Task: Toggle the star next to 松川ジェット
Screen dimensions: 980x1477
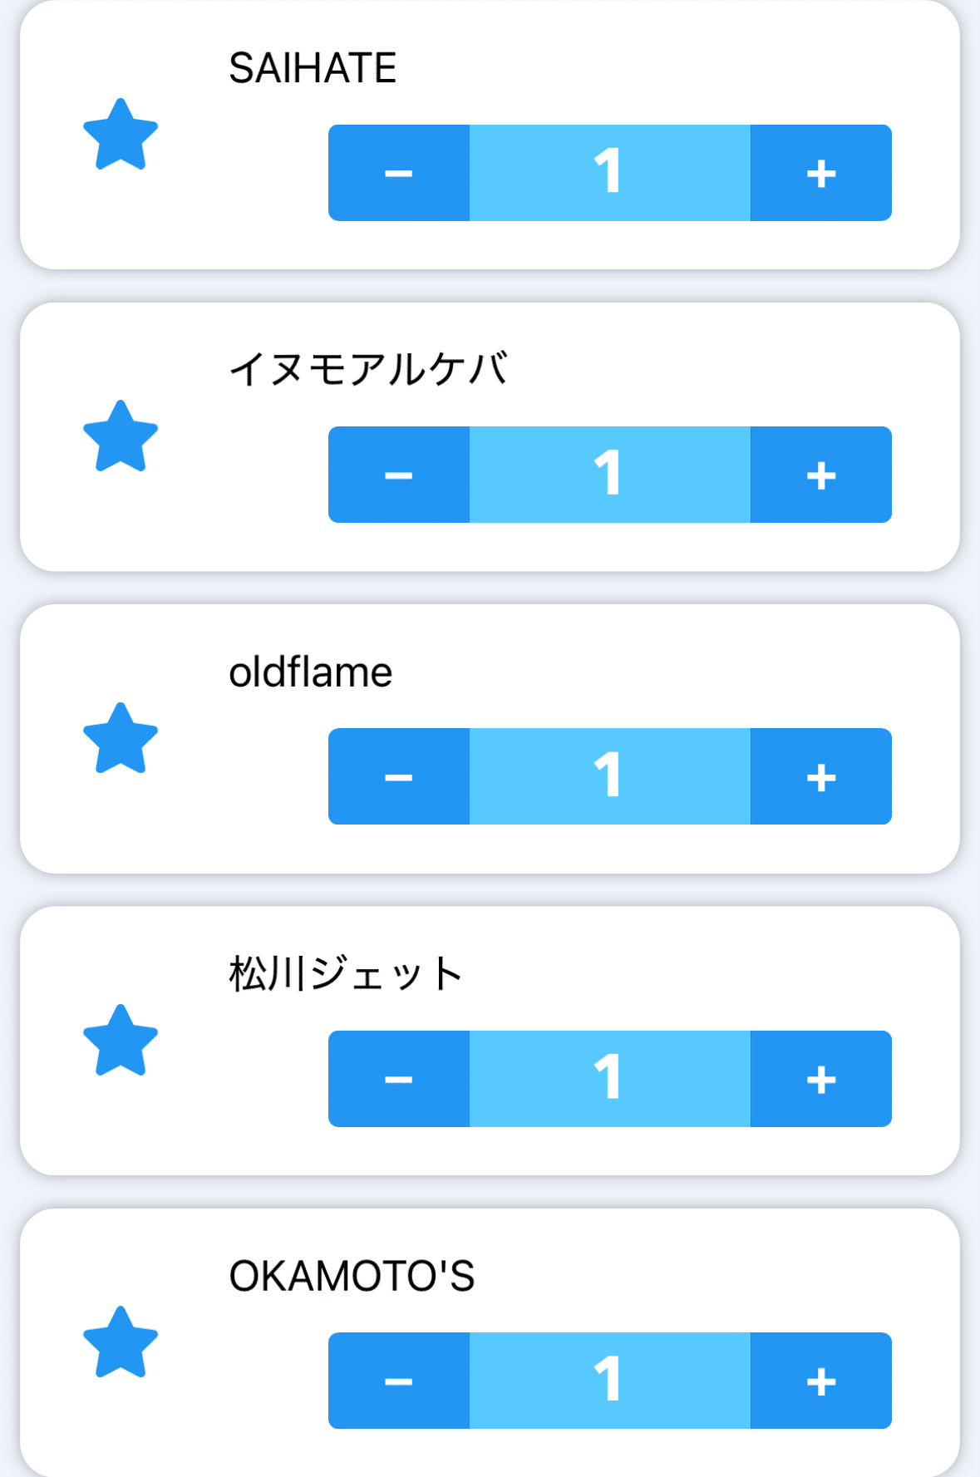Action: [121, 1041]
